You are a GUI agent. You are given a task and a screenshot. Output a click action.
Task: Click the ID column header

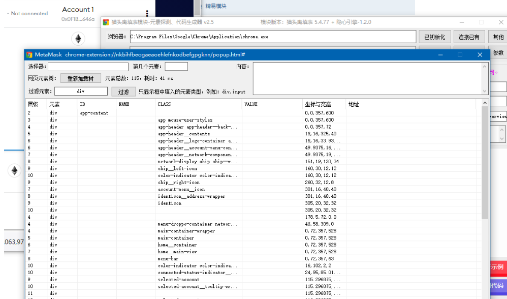pos(97,104)
